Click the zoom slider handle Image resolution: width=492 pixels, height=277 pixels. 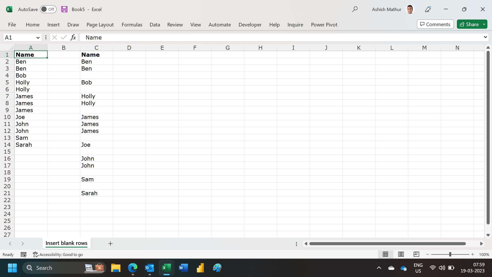pos(450,254)
